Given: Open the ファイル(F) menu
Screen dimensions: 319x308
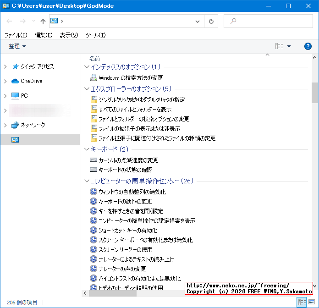Looking at the screenshot, I should 16,35.
